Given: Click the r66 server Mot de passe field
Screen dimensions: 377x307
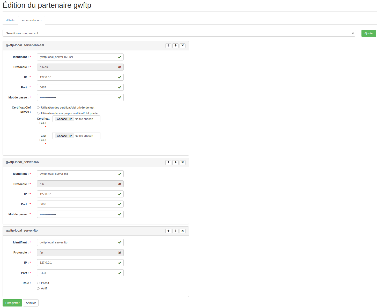Looking at the screenshot, I should click(x=80, y=214).
